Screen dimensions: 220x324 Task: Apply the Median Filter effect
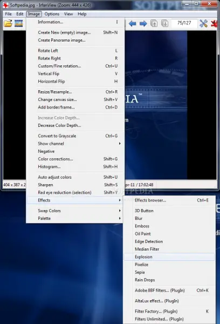[x=169, y=249]
